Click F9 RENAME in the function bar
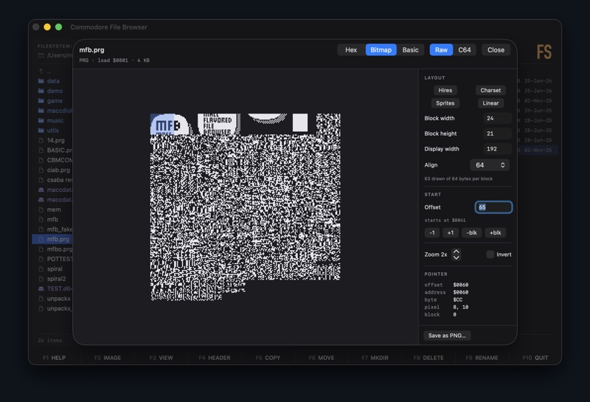Screen dimensions: 590x402 click(x=482, y=358)
